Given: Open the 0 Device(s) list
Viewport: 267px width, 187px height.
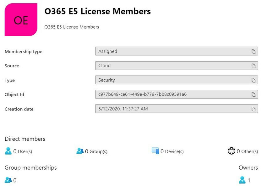Looking at the screenshot, I should pyautogui.click(x=172, y=151).
